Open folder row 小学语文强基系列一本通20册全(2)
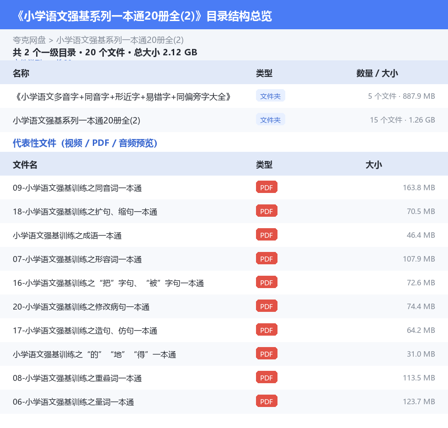The image size is (448, 428). click(x=224, y=120)
